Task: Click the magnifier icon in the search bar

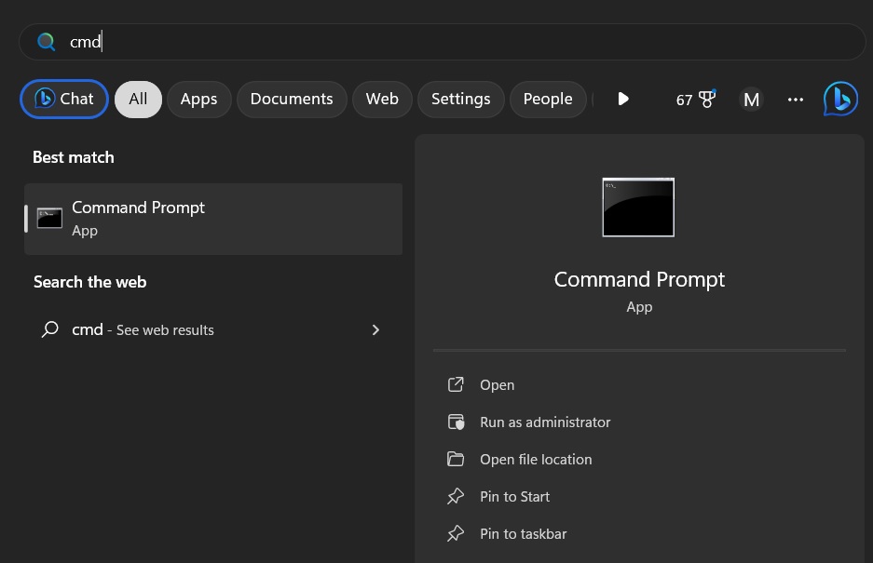Action: [x=46, y=41]
